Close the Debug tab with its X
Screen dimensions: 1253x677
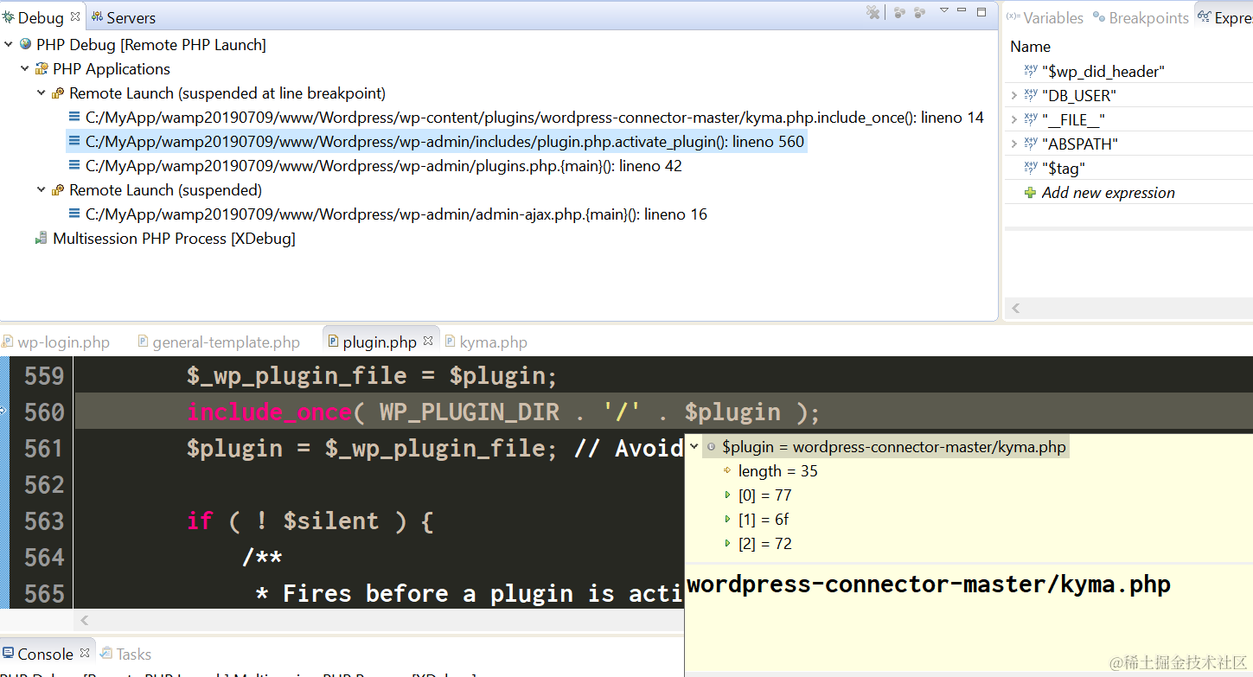[x=75, y=16]
